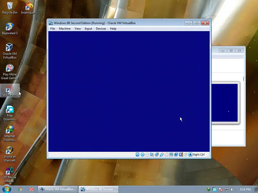
Task: Select the DataWagon desktop shortcut
Action: 10,90
